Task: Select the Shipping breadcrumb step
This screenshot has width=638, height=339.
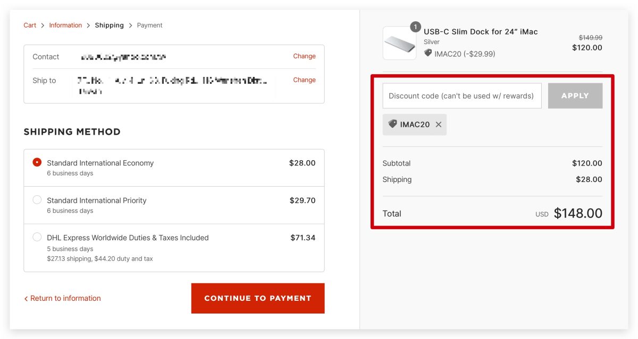Action: [109, 25]
